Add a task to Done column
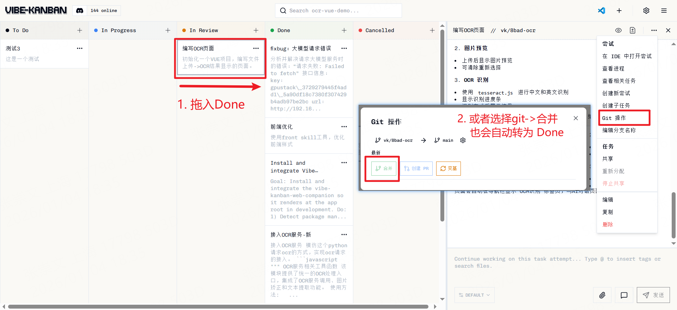The image size is (677, 310). [344, 30]
